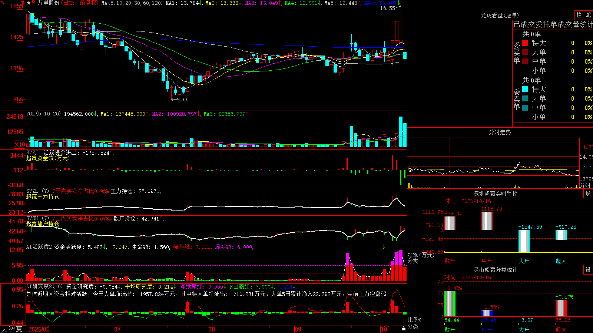This screenshot has height=333, width=593.
Task: Switch 龙虎看盘 to 柱 view
Action: click(x=579, y=15)
